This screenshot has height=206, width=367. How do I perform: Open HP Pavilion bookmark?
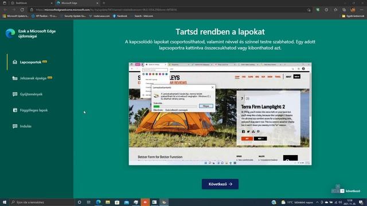(x=44, y=16)
